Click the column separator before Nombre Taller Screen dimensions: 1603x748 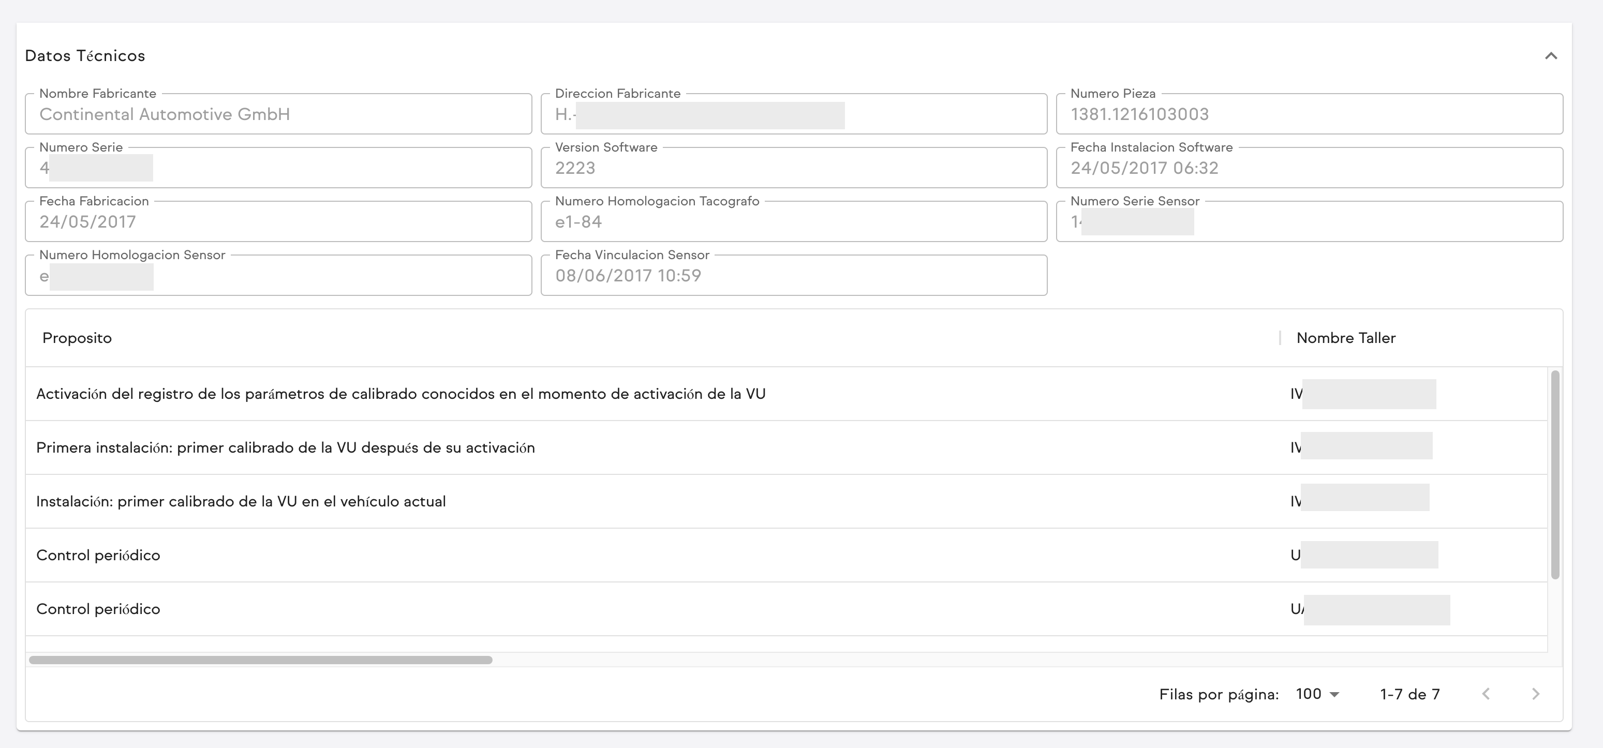(1280, 338)
